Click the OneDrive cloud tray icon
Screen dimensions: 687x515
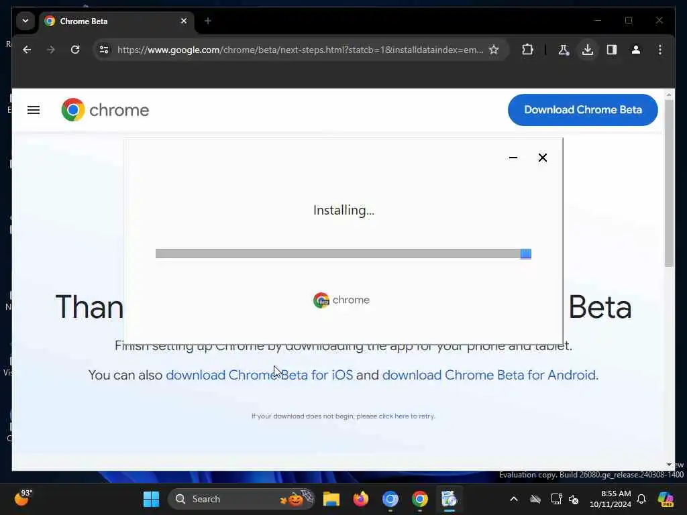[535, 499]
